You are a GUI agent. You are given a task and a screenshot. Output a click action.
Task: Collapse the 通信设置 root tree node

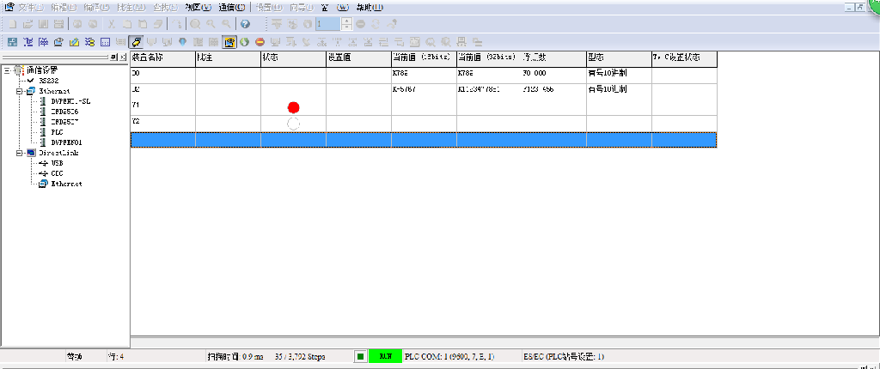(6, 70)
